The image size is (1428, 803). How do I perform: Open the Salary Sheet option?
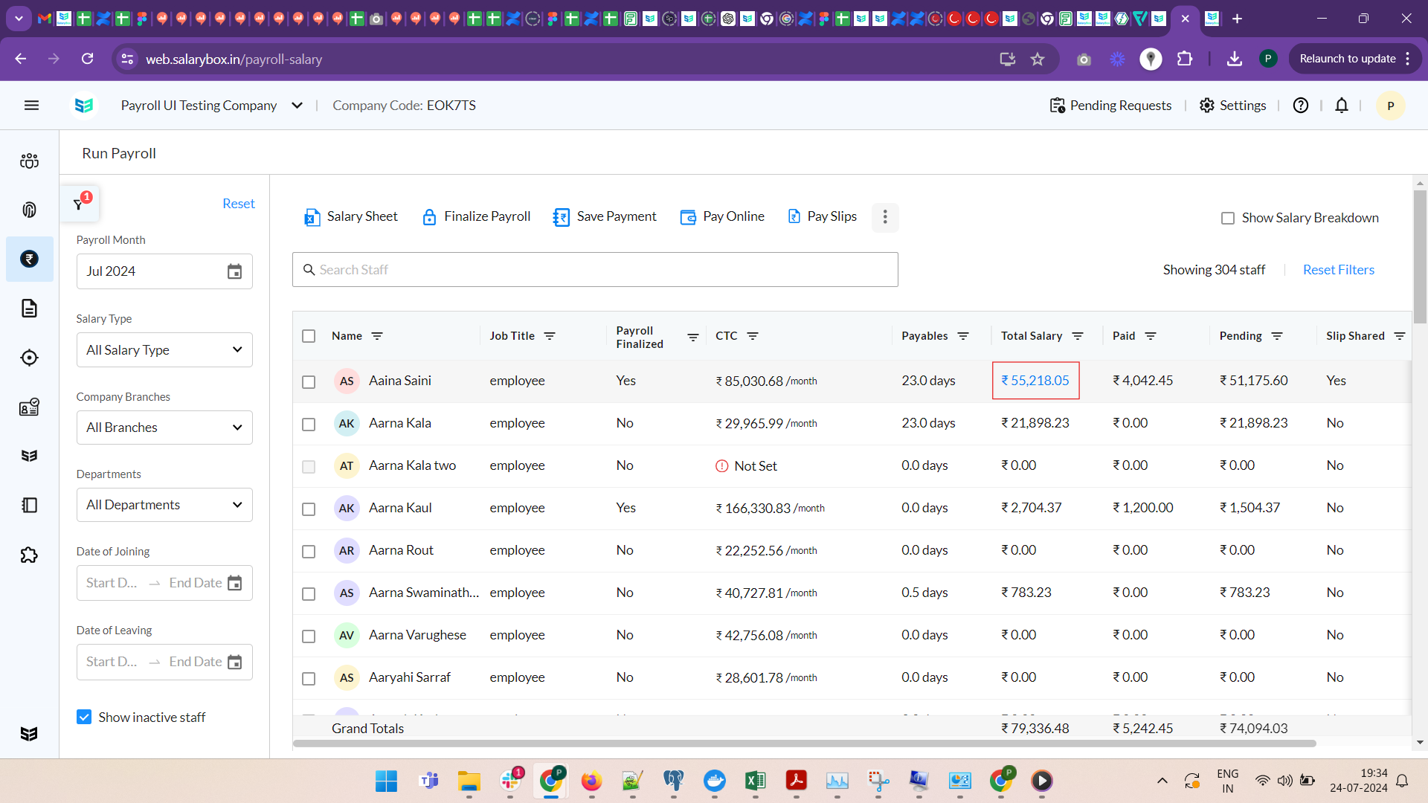coord(350,216)
